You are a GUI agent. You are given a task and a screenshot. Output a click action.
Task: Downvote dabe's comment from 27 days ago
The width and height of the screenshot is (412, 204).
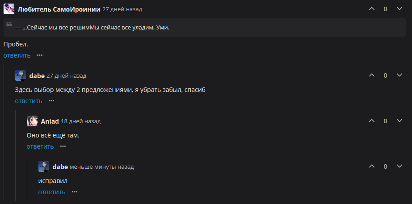click(x=399, y=75)
